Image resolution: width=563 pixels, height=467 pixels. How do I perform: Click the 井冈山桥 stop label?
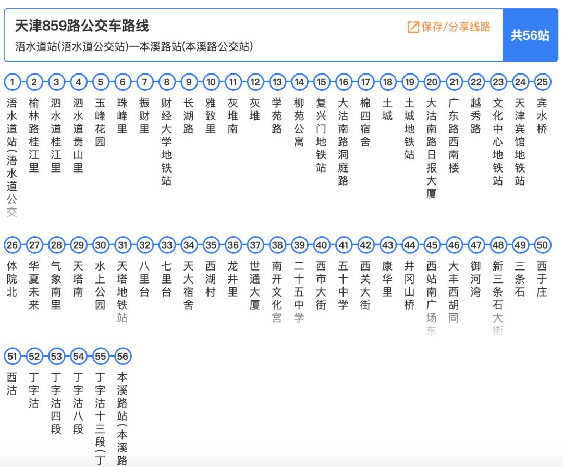tap(410, 285)
